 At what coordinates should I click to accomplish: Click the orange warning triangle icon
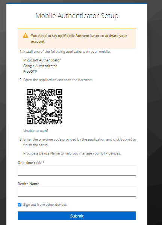26,35
